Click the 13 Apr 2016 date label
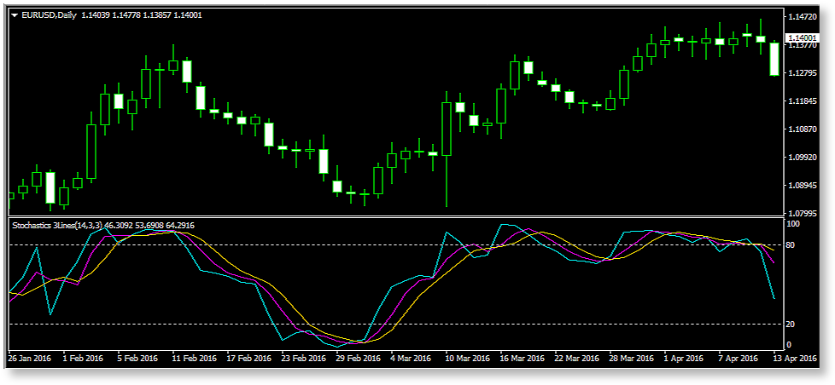Screen dimensions: 835x385 [x=796, y=359]
